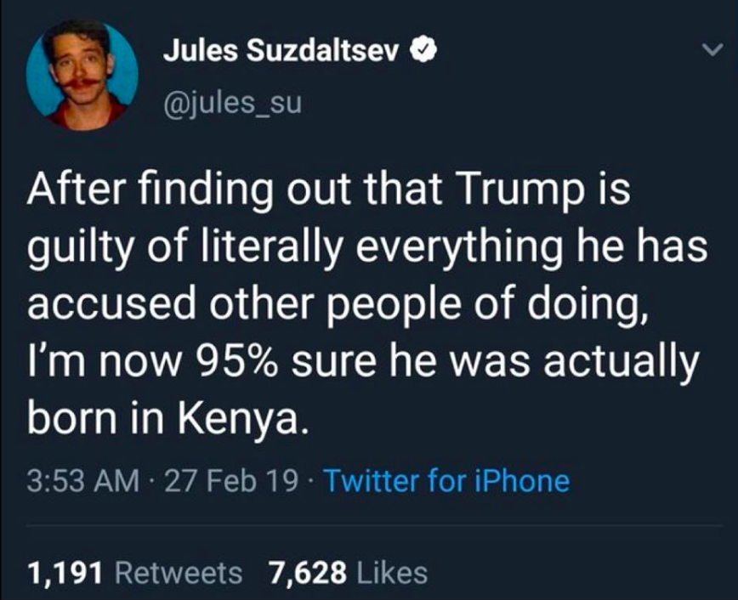Click the Twitter for iPhone source link
The height and width of the screenshot is (600, 738).
click(446, 481)
